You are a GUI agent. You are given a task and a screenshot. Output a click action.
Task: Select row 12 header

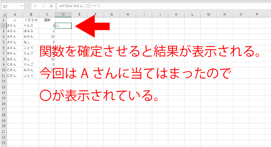(x=3, y=81)
